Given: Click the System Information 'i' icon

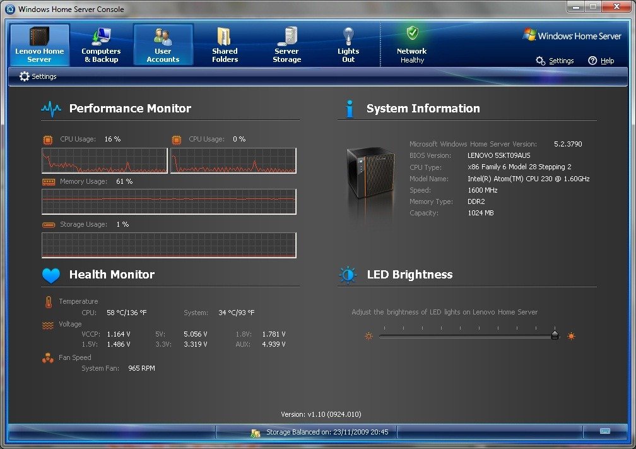Looking at the screenshot, I should coord(350,109).
